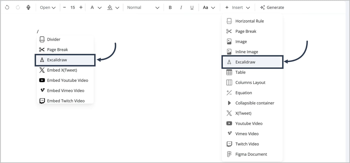Viewport: 350px width, 163px height.
Task: Choose Embed Youtube Video option
Action: (x=65, y=80)
